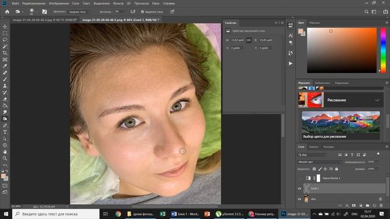This screenshot has width=390, height=219.
Task: Open the brush settings panel icon
Action: pyautogui.click(x=44, y=12)
